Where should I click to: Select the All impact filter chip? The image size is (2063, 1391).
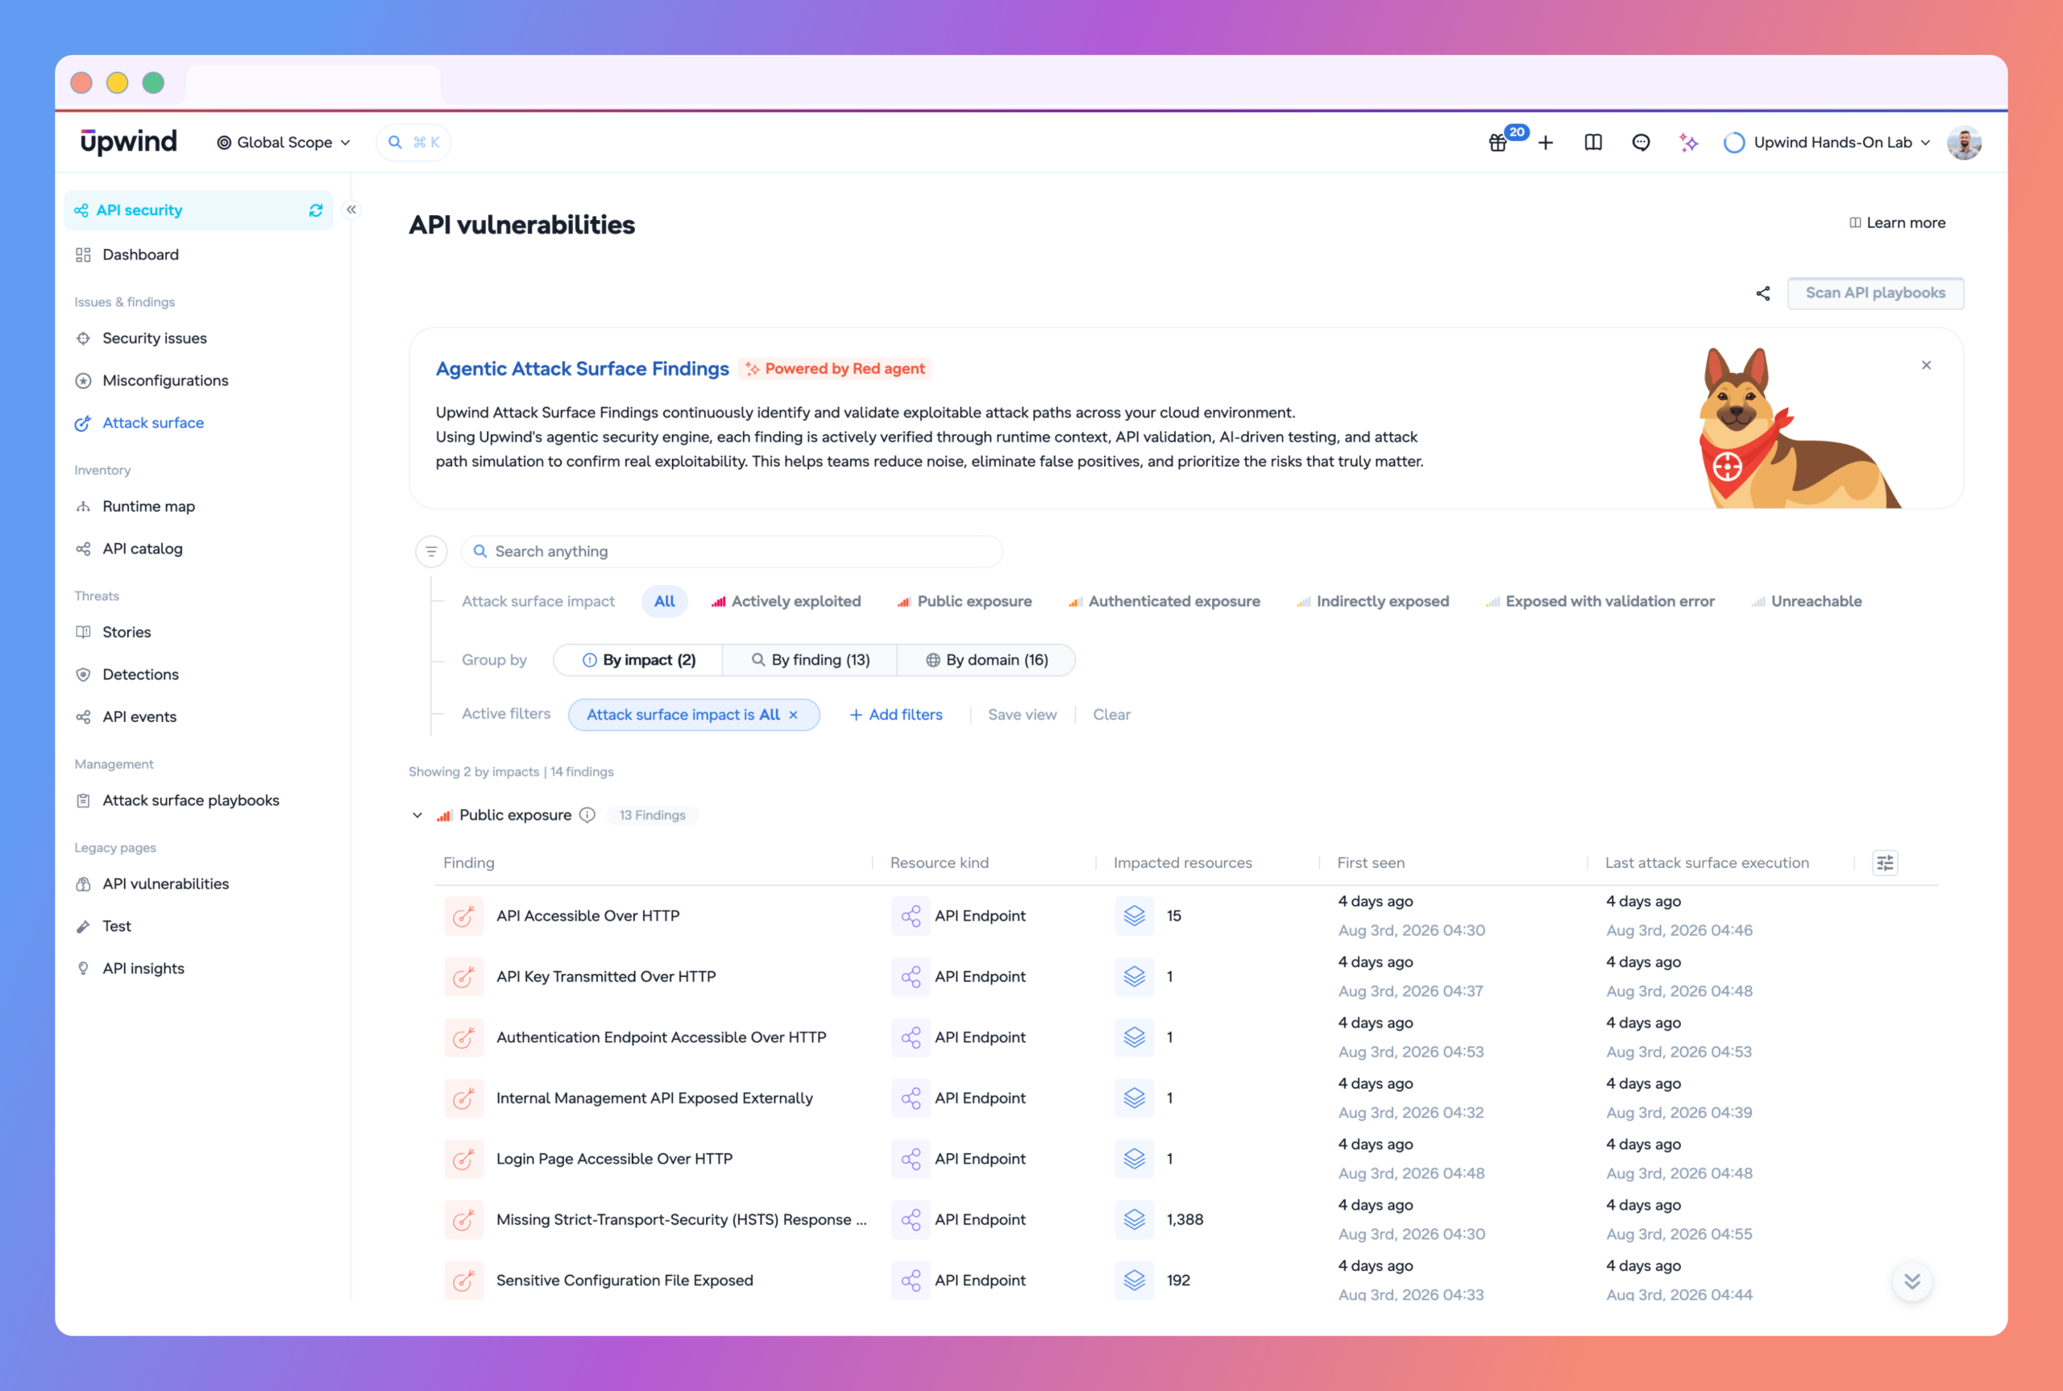pos(664,601)
